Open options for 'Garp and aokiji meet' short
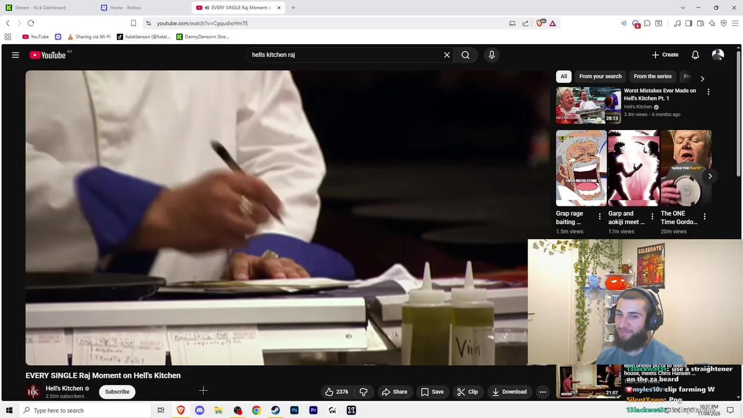 tap(652, 217)
